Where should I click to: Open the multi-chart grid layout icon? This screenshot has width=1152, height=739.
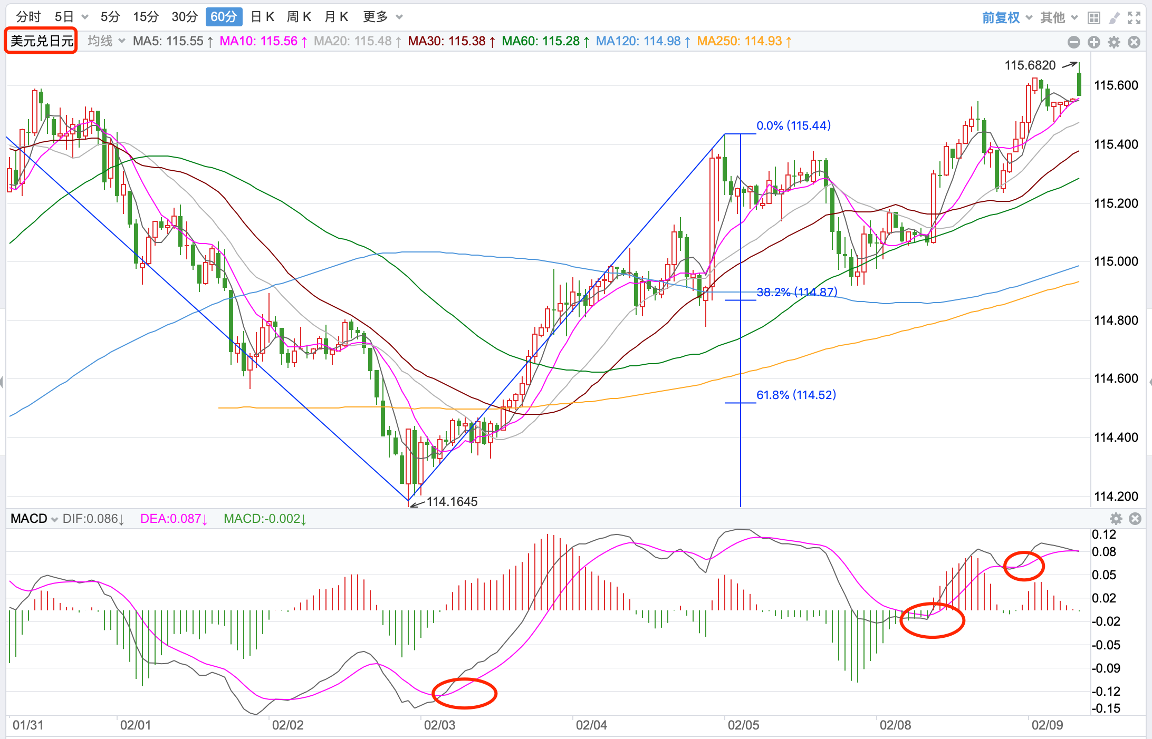tap(1094, 18)
